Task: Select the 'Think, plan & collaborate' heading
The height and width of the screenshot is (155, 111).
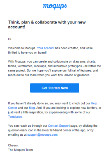Action: [x=47, y=24]
